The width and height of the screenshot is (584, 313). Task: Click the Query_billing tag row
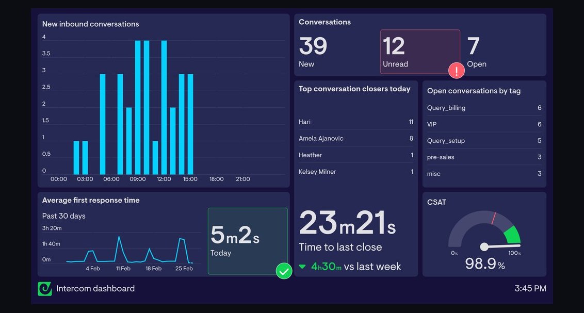coord(484,108)
